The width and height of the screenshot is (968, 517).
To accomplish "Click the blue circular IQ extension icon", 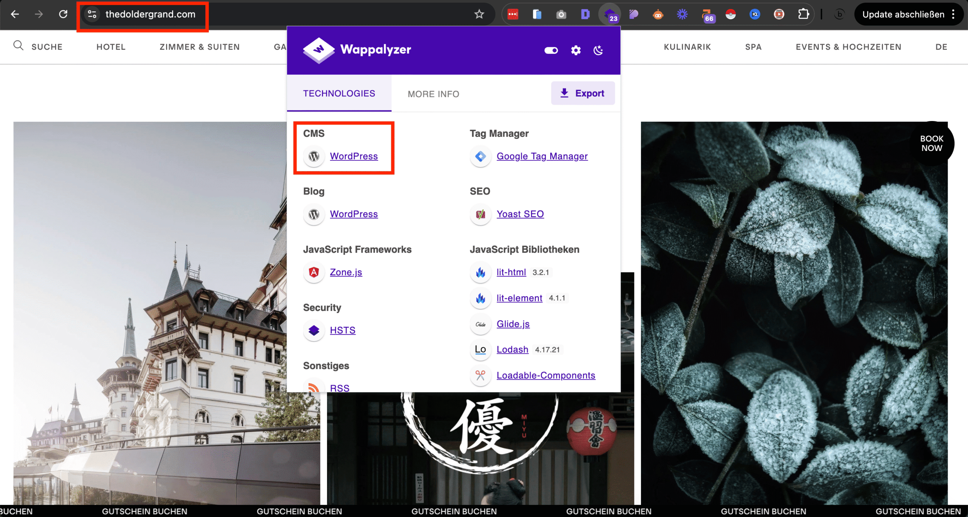I will point(755,14).
